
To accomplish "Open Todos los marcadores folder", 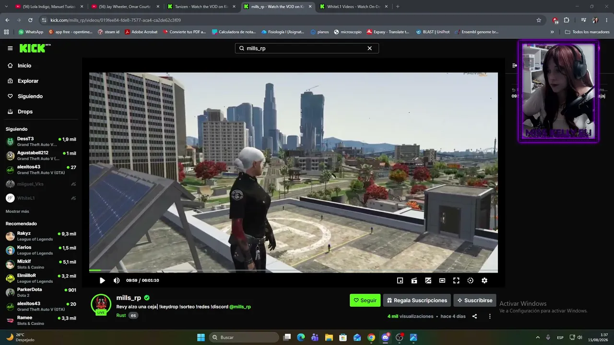I will point(587,32).
